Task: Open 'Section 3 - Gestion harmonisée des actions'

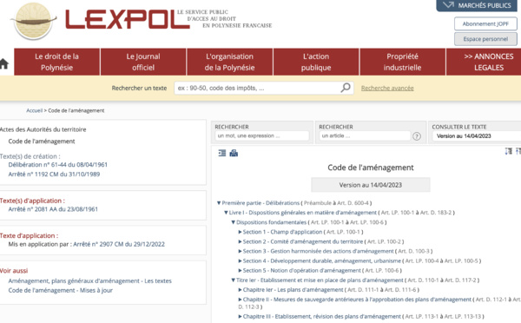Action: click(x=319, y=251)
